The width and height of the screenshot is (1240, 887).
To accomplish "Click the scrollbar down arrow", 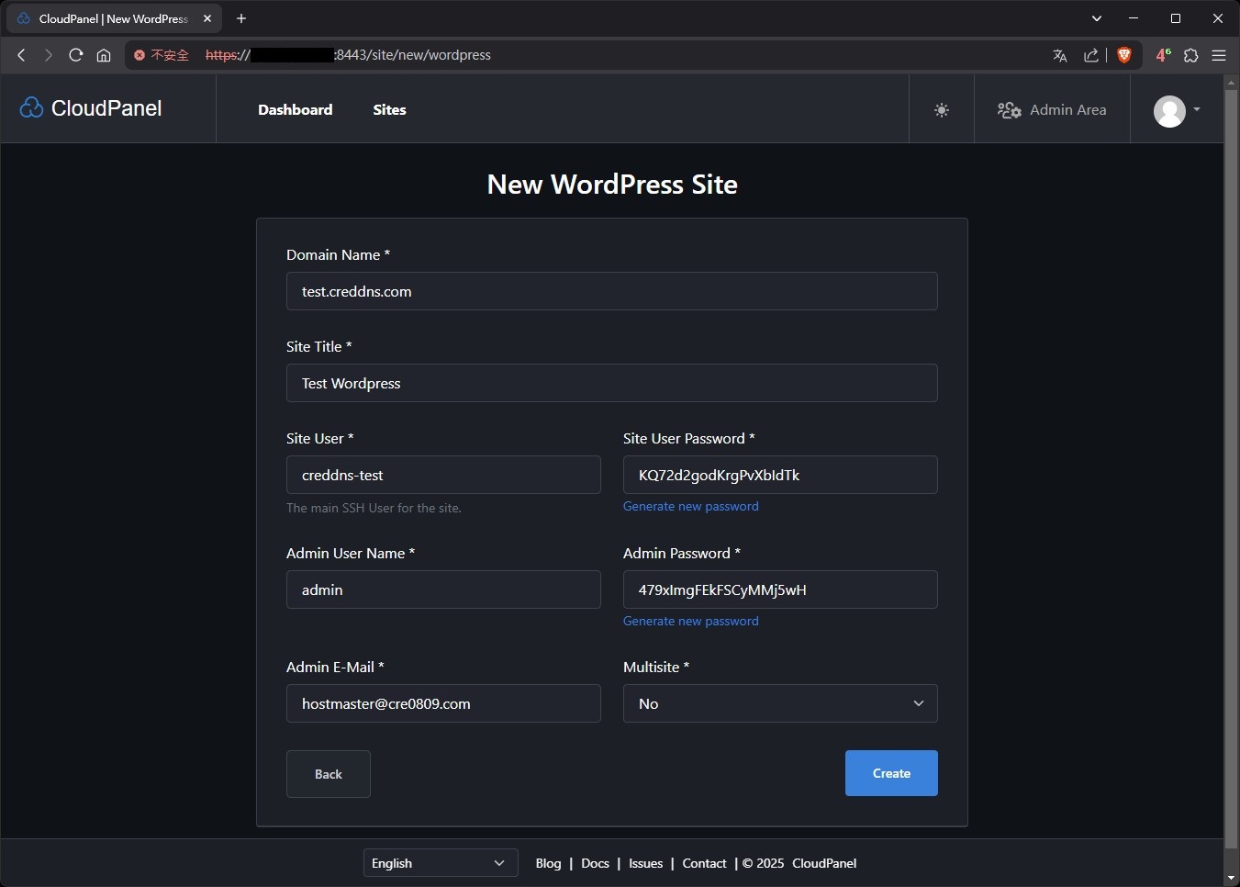I will (1231, 879).
